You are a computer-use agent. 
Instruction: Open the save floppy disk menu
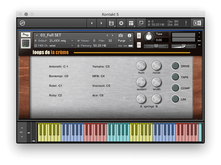tap(111, 23)
